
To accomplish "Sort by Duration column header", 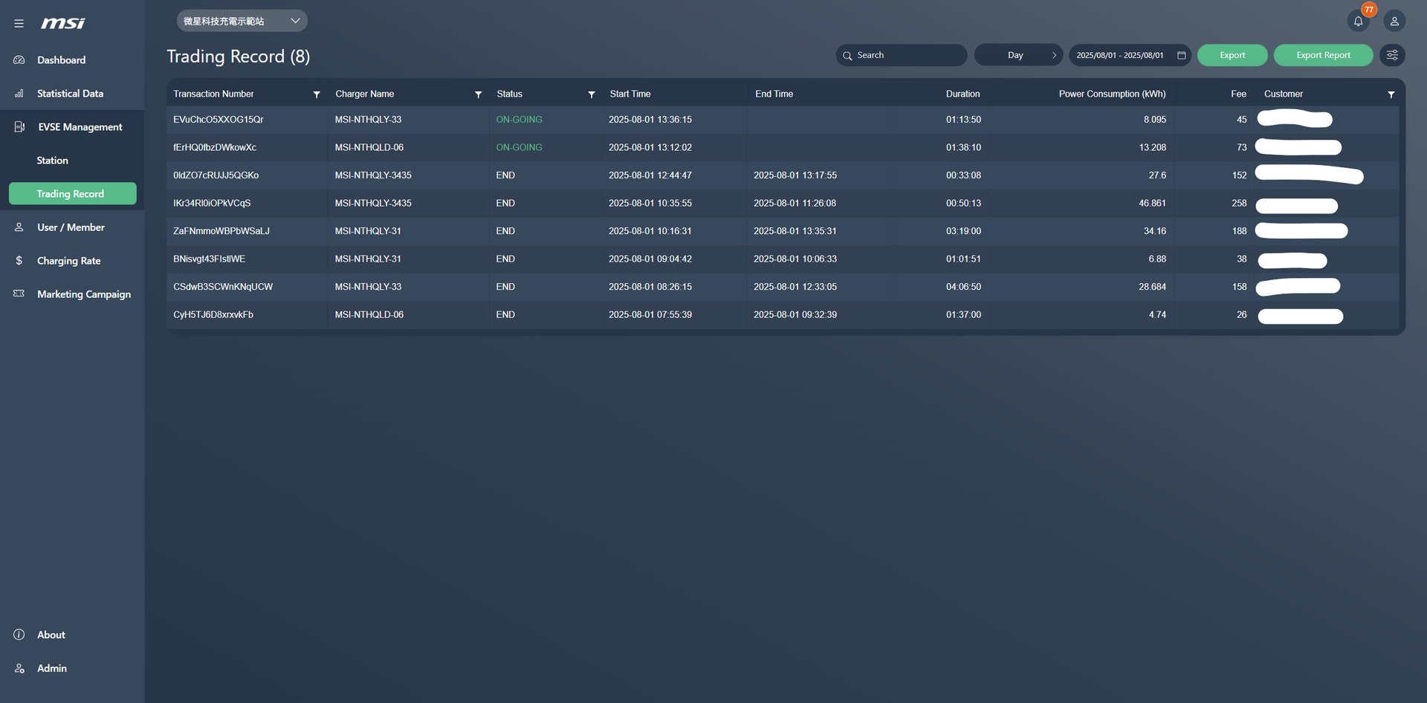I will [x=962, y=94].
